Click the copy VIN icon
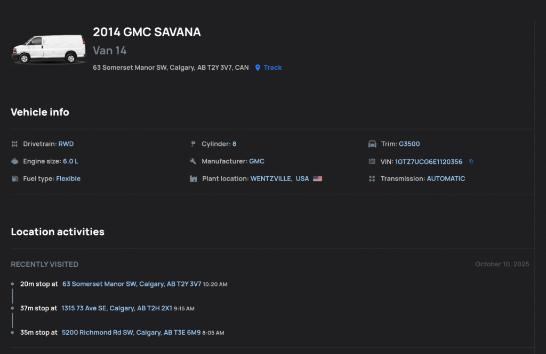Viewport: 546px width, 354px height. [x=471, y=161]
